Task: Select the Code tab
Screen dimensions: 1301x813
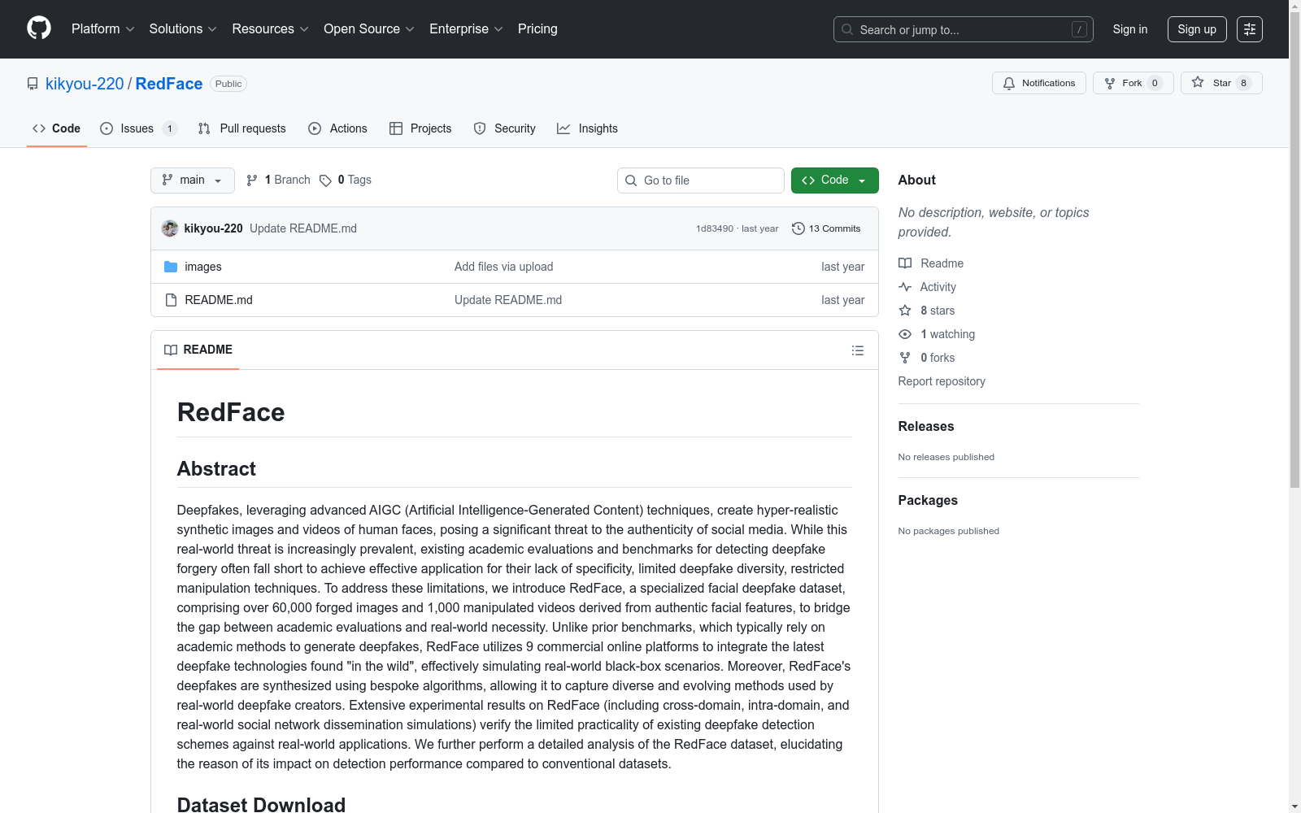Action: click(57, 128)
